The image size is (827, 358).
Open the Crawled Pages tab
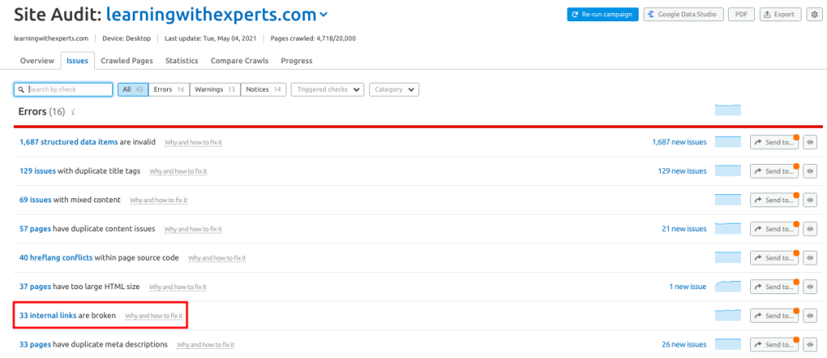click(x=127, y=61)
